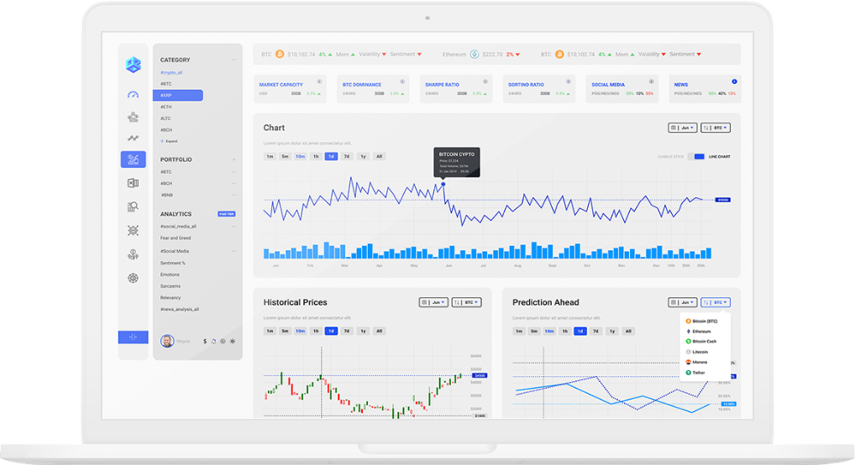
Task: Click the sun brightness icon in profile bar
Action: pos(233,342)
